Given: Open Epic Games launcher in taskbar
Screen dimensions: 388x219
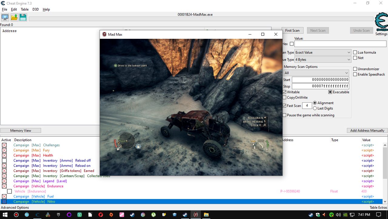Looking at the screenshot, I should point(59,215).
